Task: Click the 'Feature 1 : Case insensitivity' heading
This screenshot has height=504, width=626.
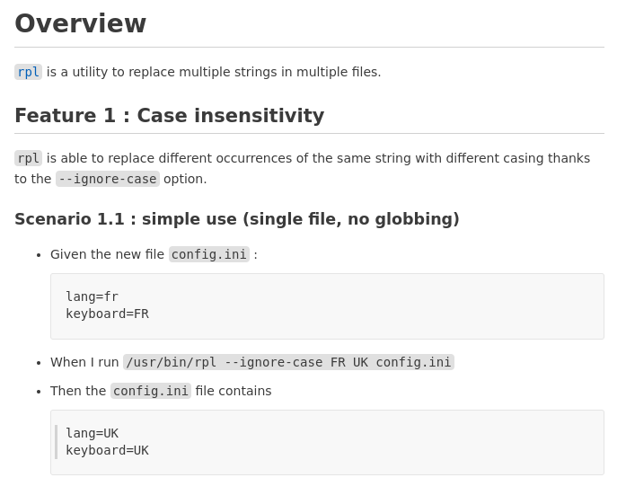Action: [x=169, y=116]
